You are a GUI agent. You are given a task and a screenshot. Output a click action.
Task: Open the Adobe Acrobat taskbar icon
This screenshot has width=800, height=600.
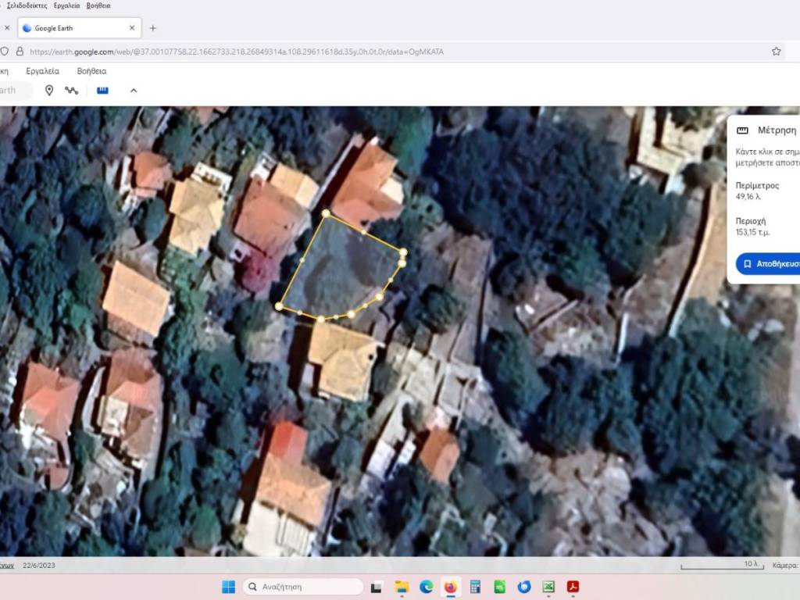(573, 587)
